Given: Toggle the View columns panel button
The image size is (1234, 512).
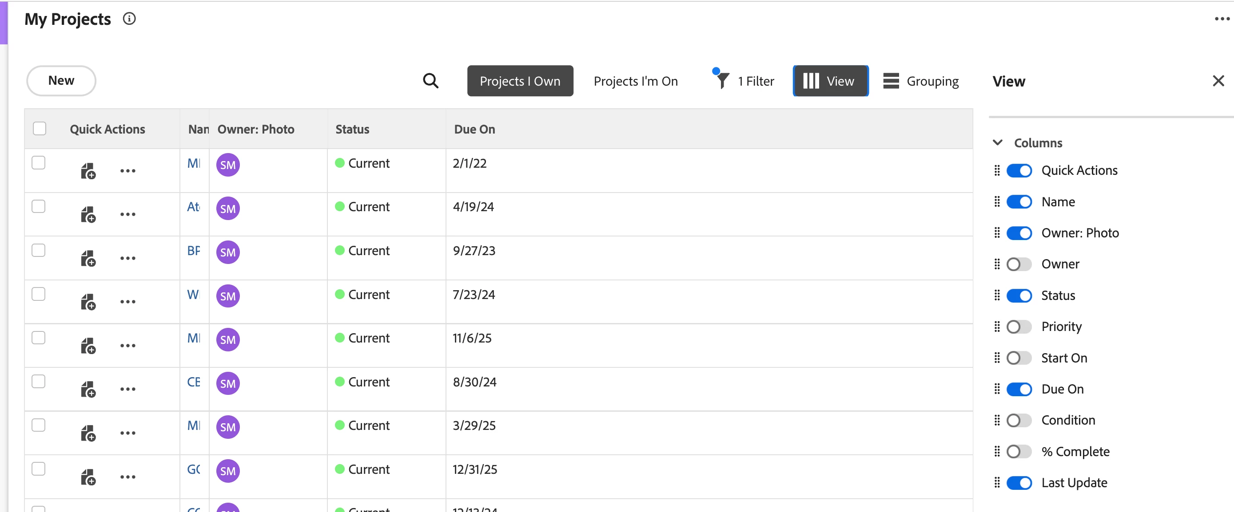Looking at the screenshot, I should coord(830,81).
